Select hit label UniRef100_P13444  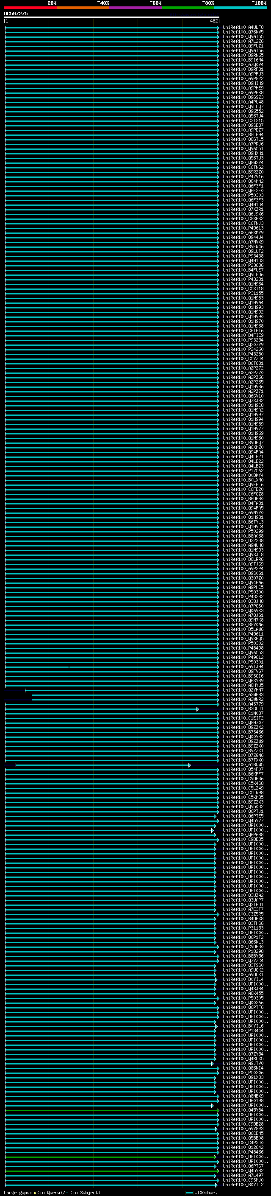[243, 1031]
